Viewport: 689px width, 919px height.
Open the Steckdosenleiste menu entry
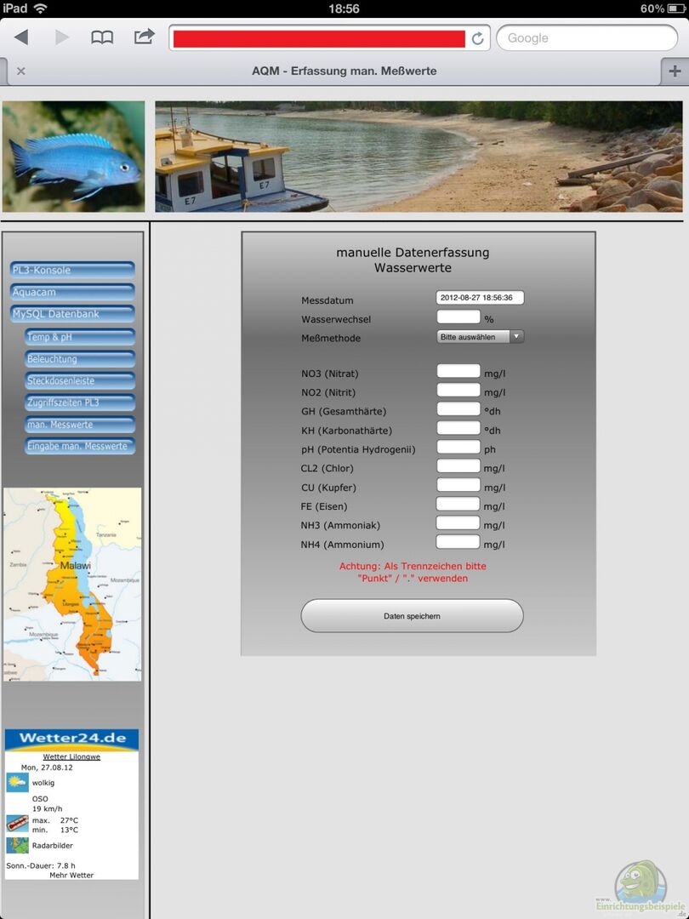click(80, 380)
